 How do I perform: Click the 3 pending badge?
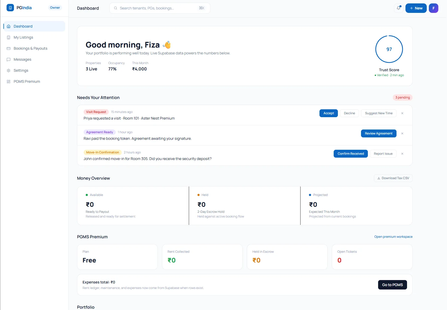(x=403, y=97)
